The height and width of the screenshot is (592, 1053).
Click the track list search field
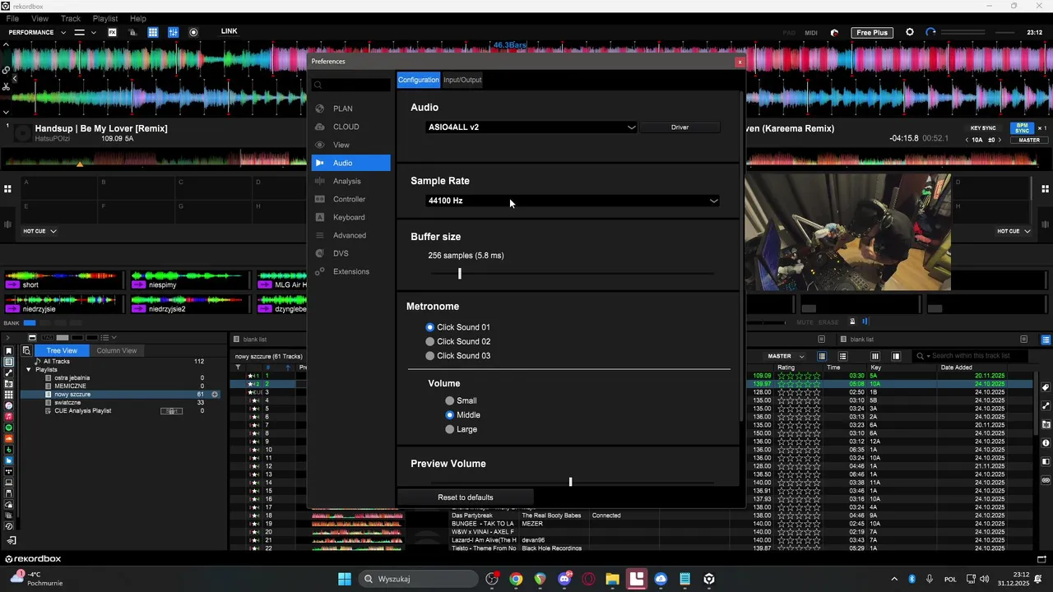coord(972,356)
